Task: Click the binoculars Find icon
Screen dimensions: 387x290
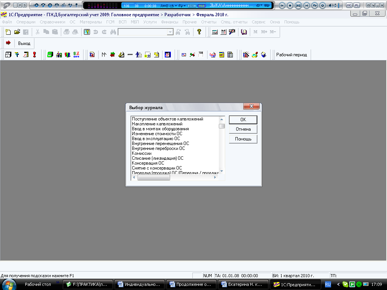Action: point(113,32)
